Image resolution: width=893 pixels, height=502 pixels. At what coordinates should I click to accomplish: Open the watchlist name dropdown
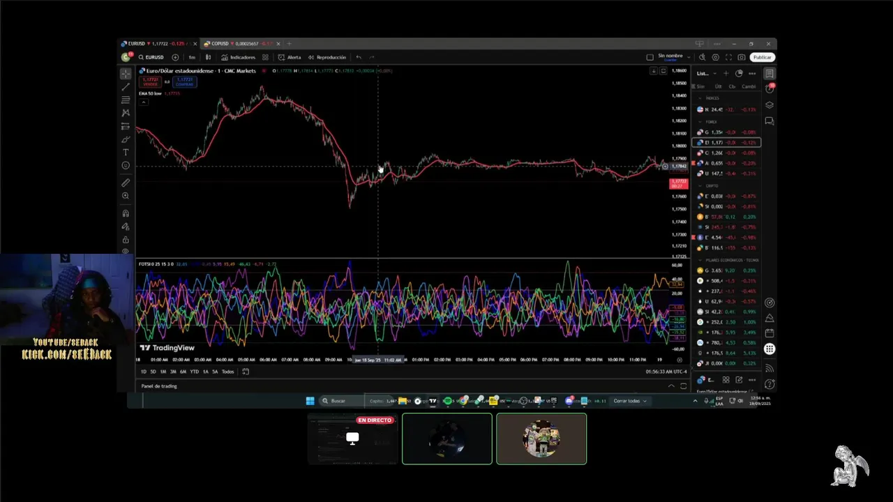[705, 73]
